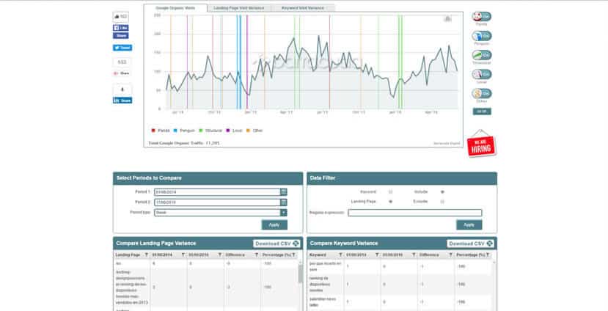Filter Difference column in Keyword table
Viewport: 608px width, 311px height.
[450, 255]
